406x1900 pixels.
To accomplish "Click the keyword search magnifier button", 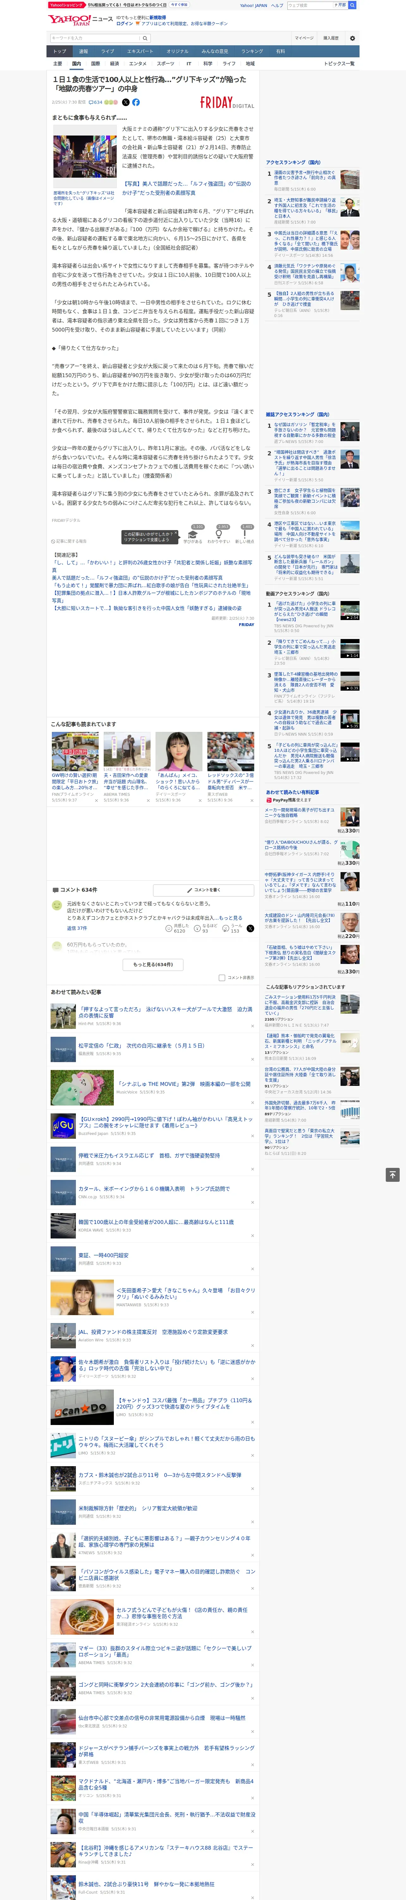I will [145, 38].
